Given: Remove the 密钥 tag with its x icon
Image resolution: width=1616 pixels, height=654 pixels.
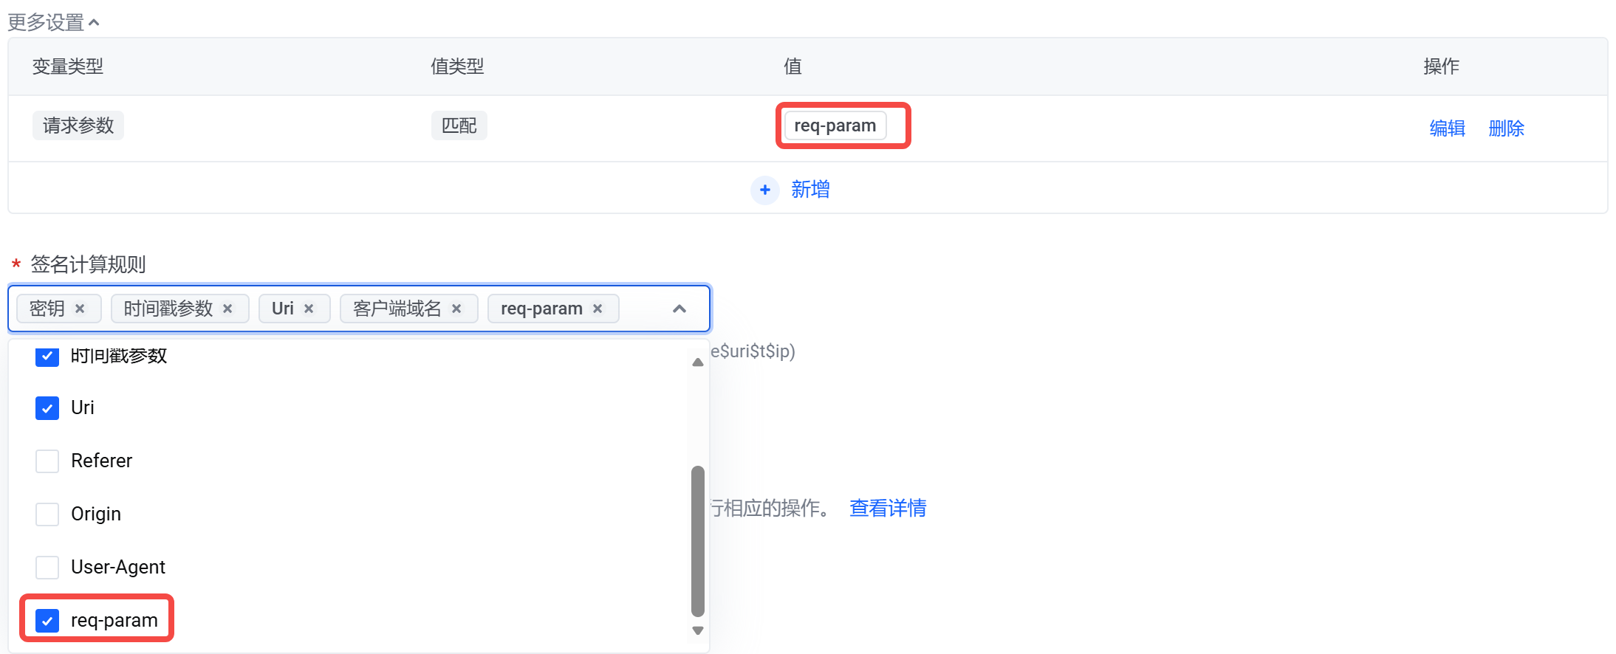Looking at the screenshot, I should pyautogui.click(x=80, y=309).
